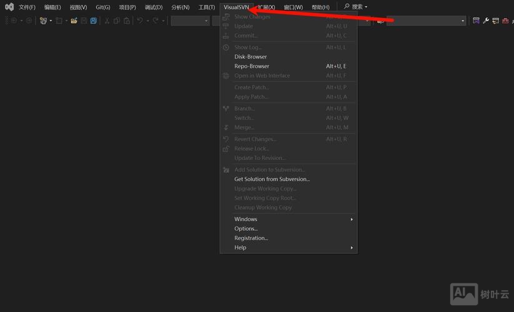
Task: Click the undo arrow icon
Action: pos(140,21)
